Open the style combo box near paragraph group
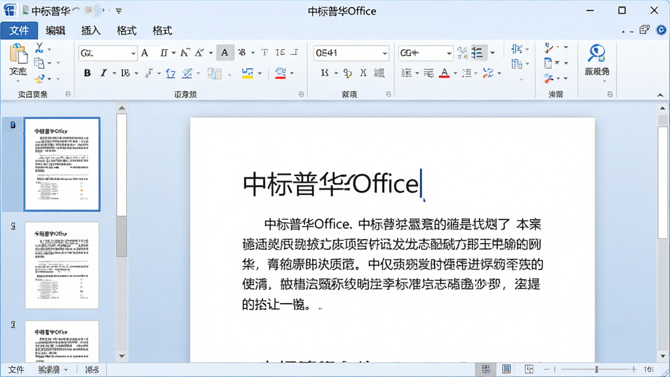This screenshot has height=377, width=670. click(x=425, y=53)
